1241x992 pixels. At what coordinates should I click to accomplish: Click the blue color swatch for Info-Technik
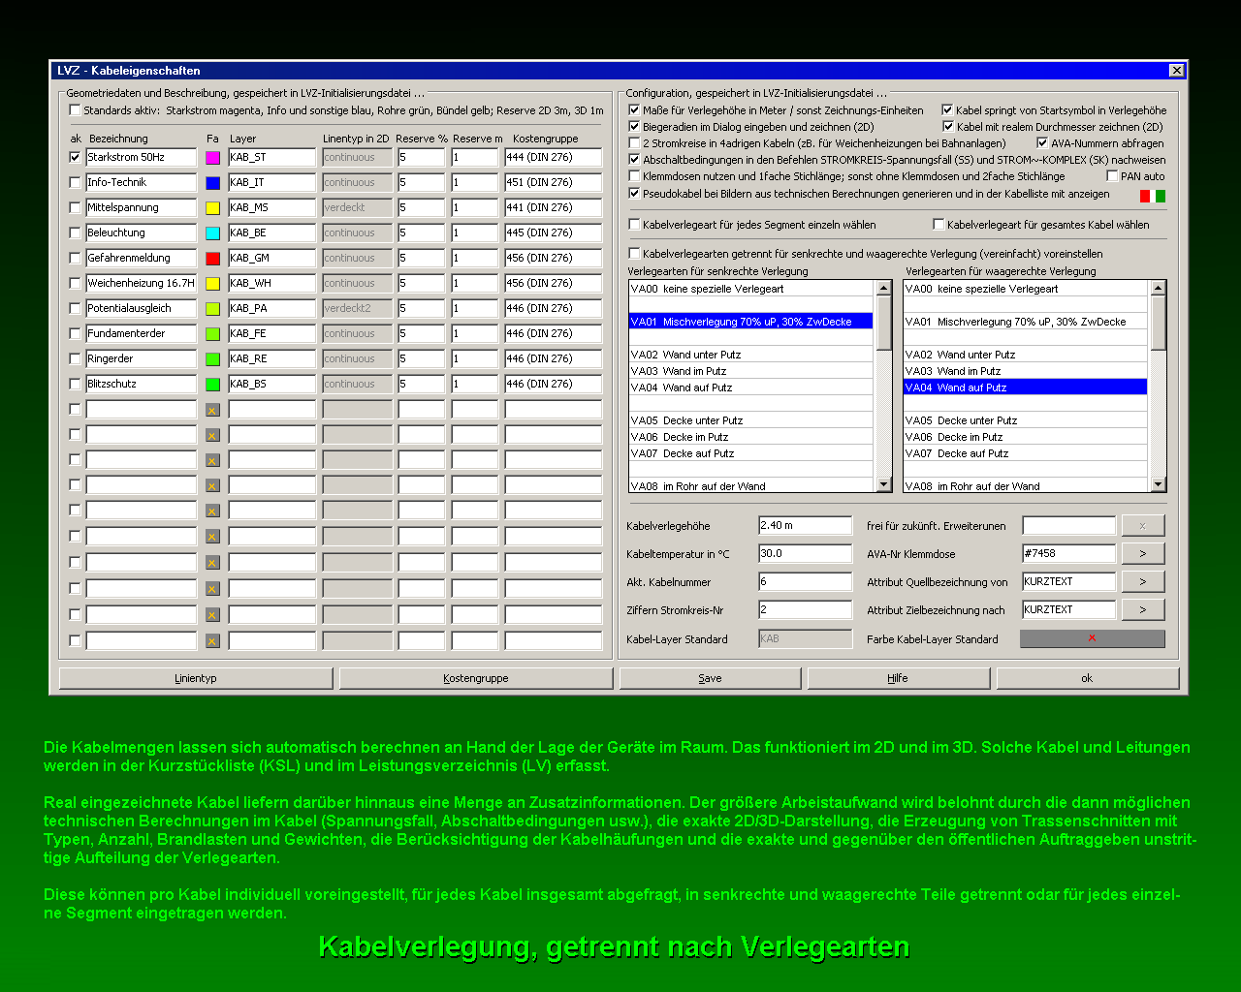click(x=212, y=183)
